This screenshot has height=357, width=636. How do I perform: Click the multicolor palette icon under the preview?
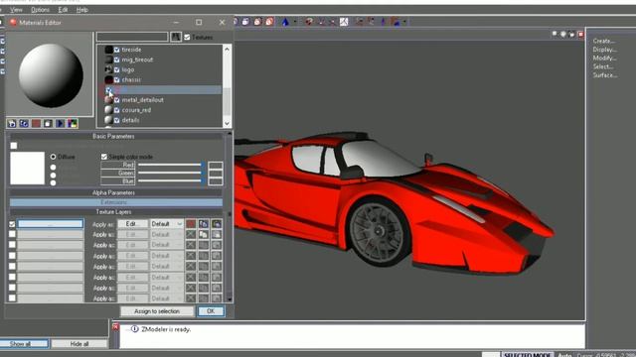[x=73, y=123]
